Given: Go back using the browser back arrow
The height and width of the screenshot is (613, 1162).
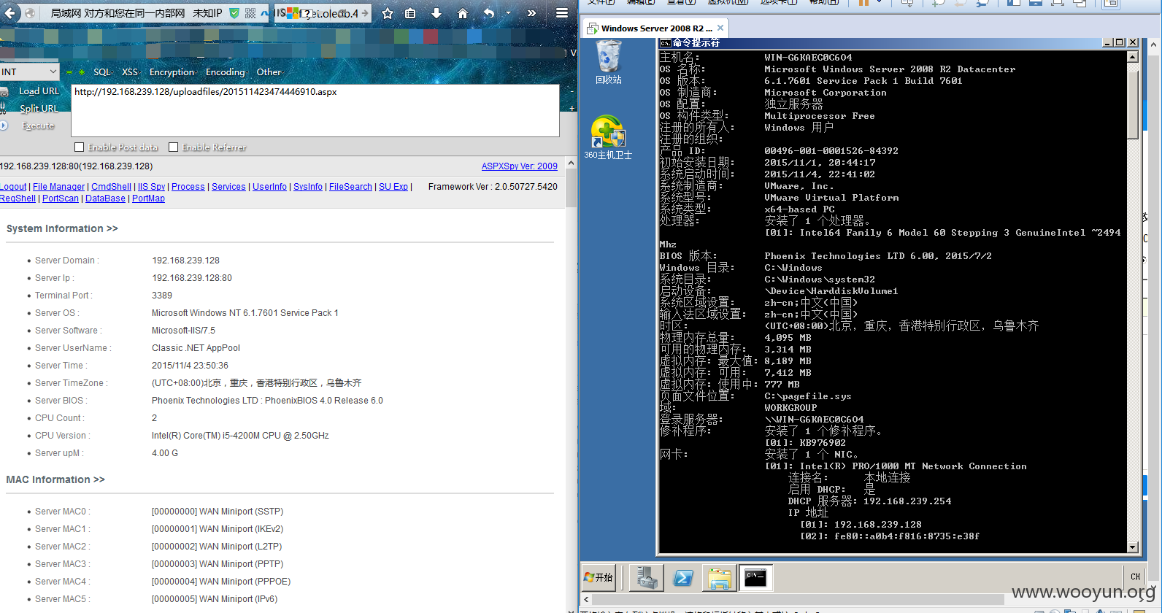Looking at the screenshot, I should pyautogui.click(x=10, y=13).
